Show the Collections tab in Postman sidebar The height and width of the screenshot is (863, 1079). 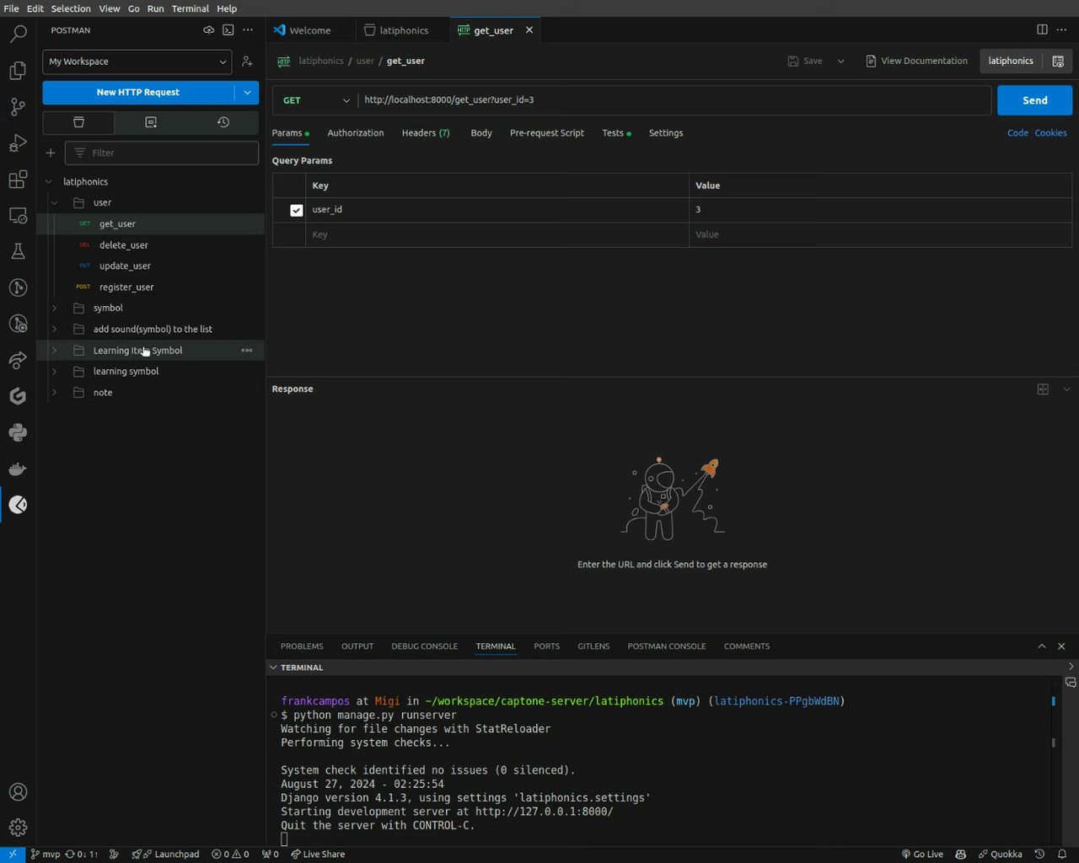tap(78, 122)
